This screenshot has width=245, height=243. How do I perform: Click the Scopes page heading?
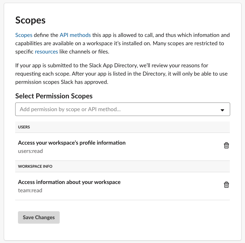pos(30,20)
